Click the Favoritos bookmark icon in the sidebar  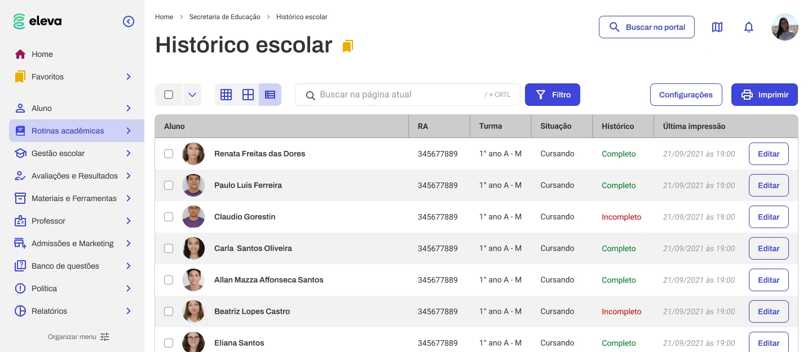[x=20, y=77]
